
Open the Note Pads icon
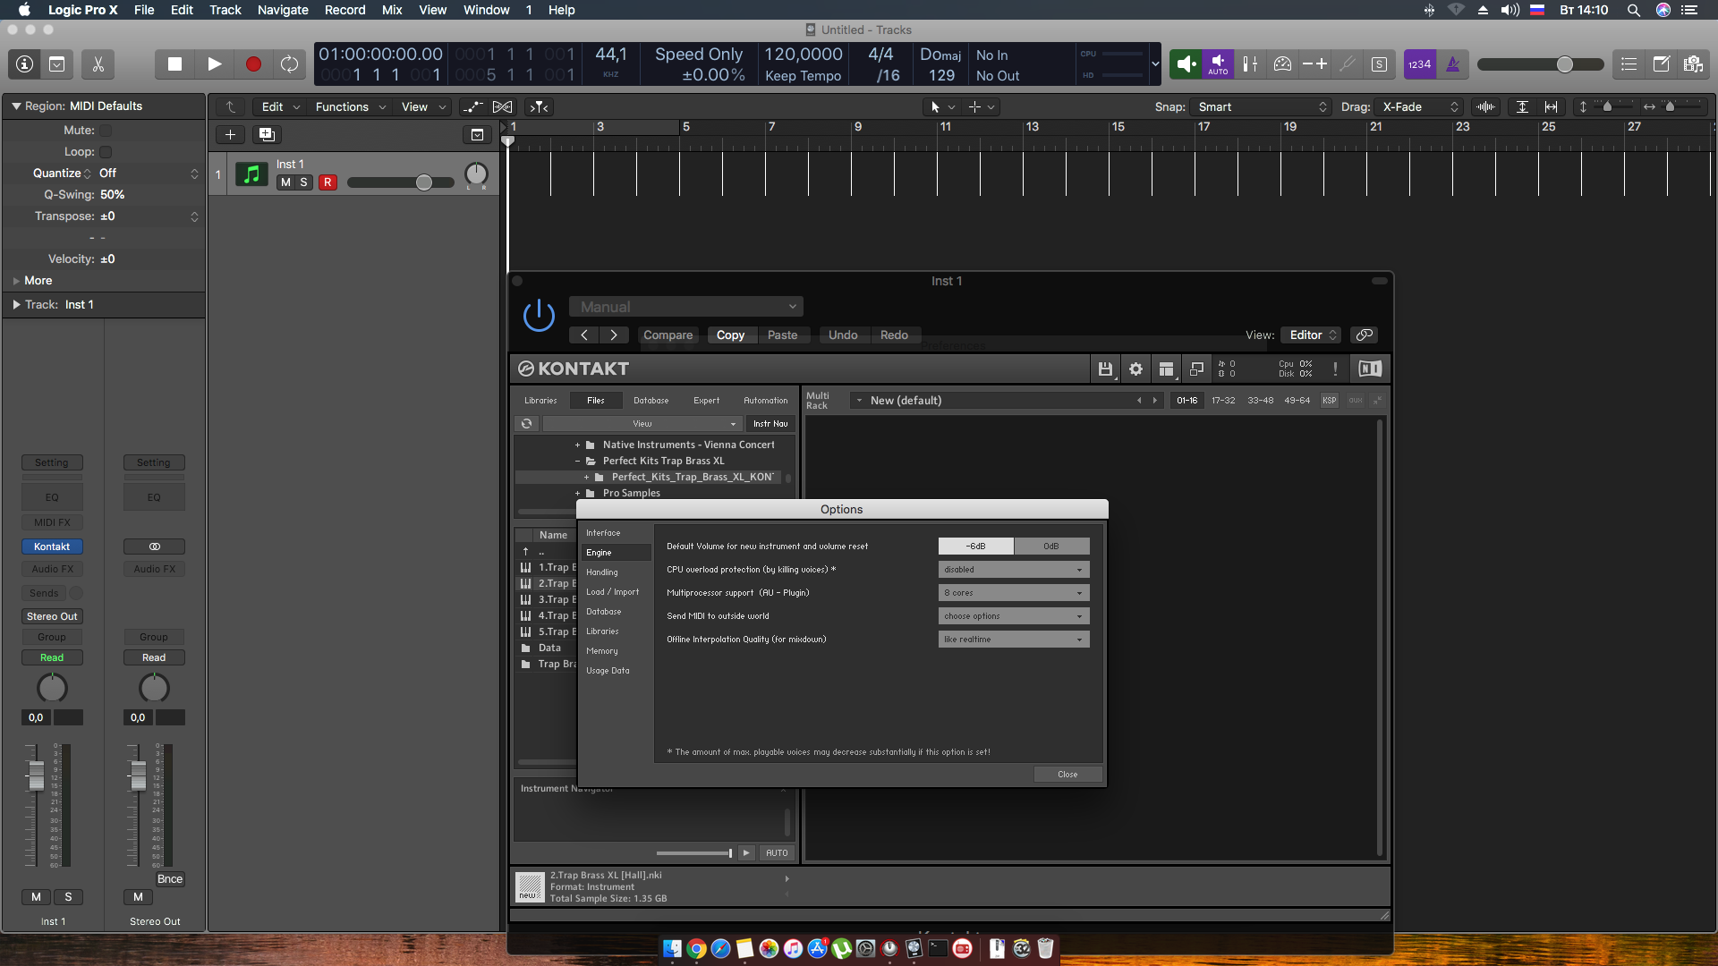click(1661, 64)
